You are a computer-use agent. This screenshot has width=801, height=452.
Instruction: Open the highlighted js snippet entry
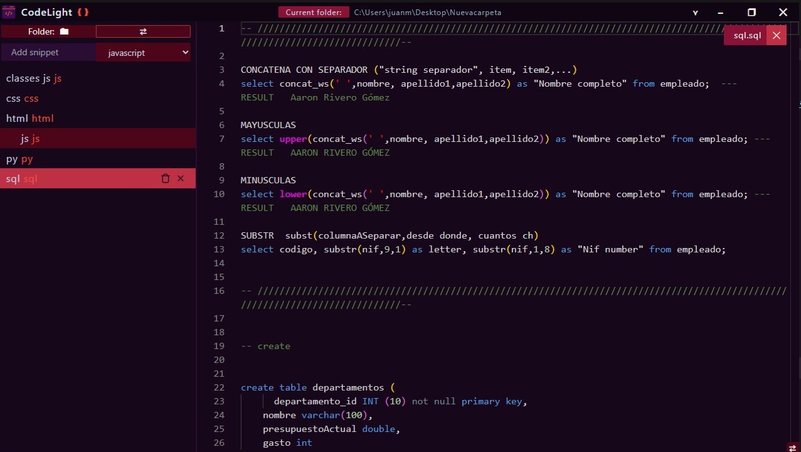(x=30, y=139)
